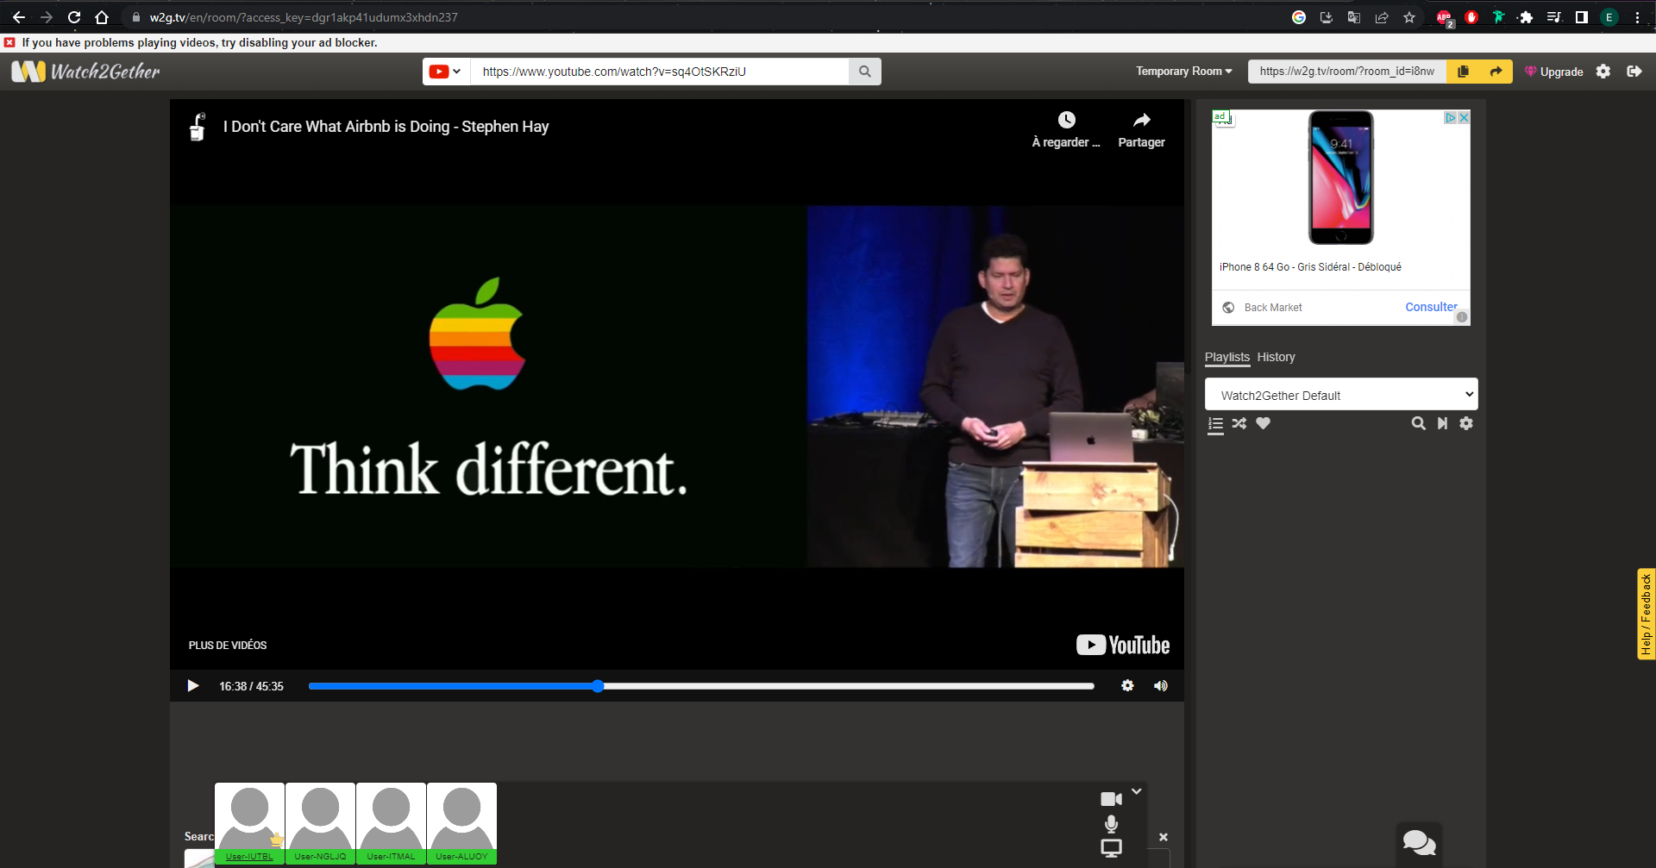This screenshot has width=1656, height=868.
Task: Copy the room link with copy icon
Action: (x=1463, y=72)
